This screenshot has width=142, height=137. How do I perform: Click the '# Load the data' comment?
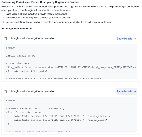(x=18, y=63)
